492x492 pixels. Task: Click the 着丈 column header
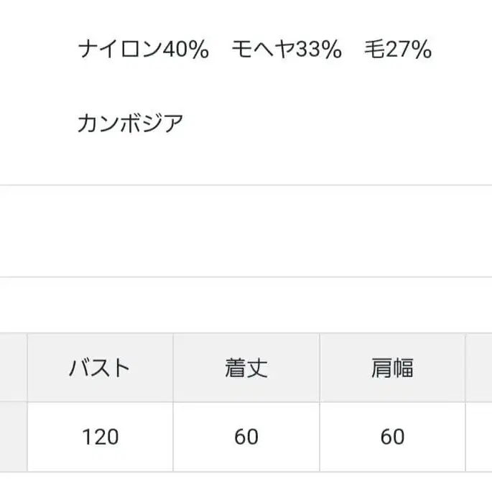[x=246, y=368]
